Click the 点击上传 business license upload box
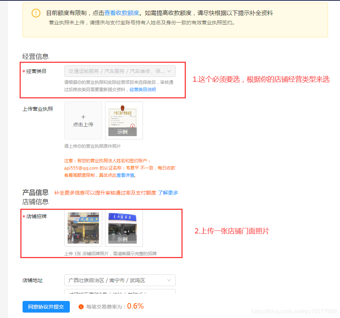This screenshot has height=318, width=340. tap(83, 121)
